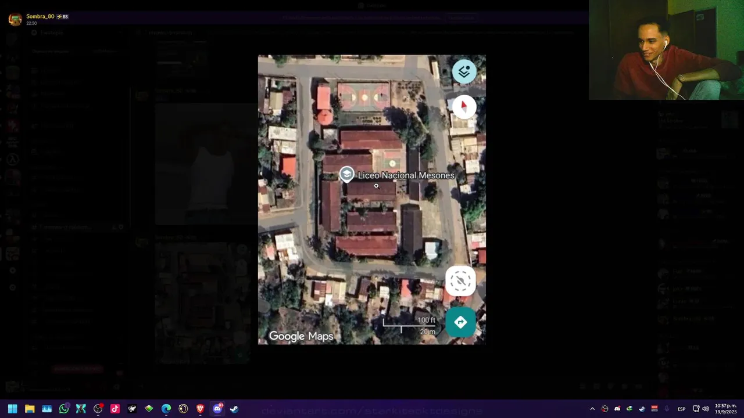This screenshot has width=744, height=418.
Task: Click the Liceo Nacional Mesones school pin
Action: point(346,174)
